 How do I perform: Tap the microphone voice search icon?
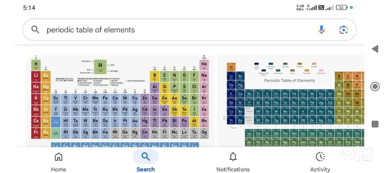point(321,30)
